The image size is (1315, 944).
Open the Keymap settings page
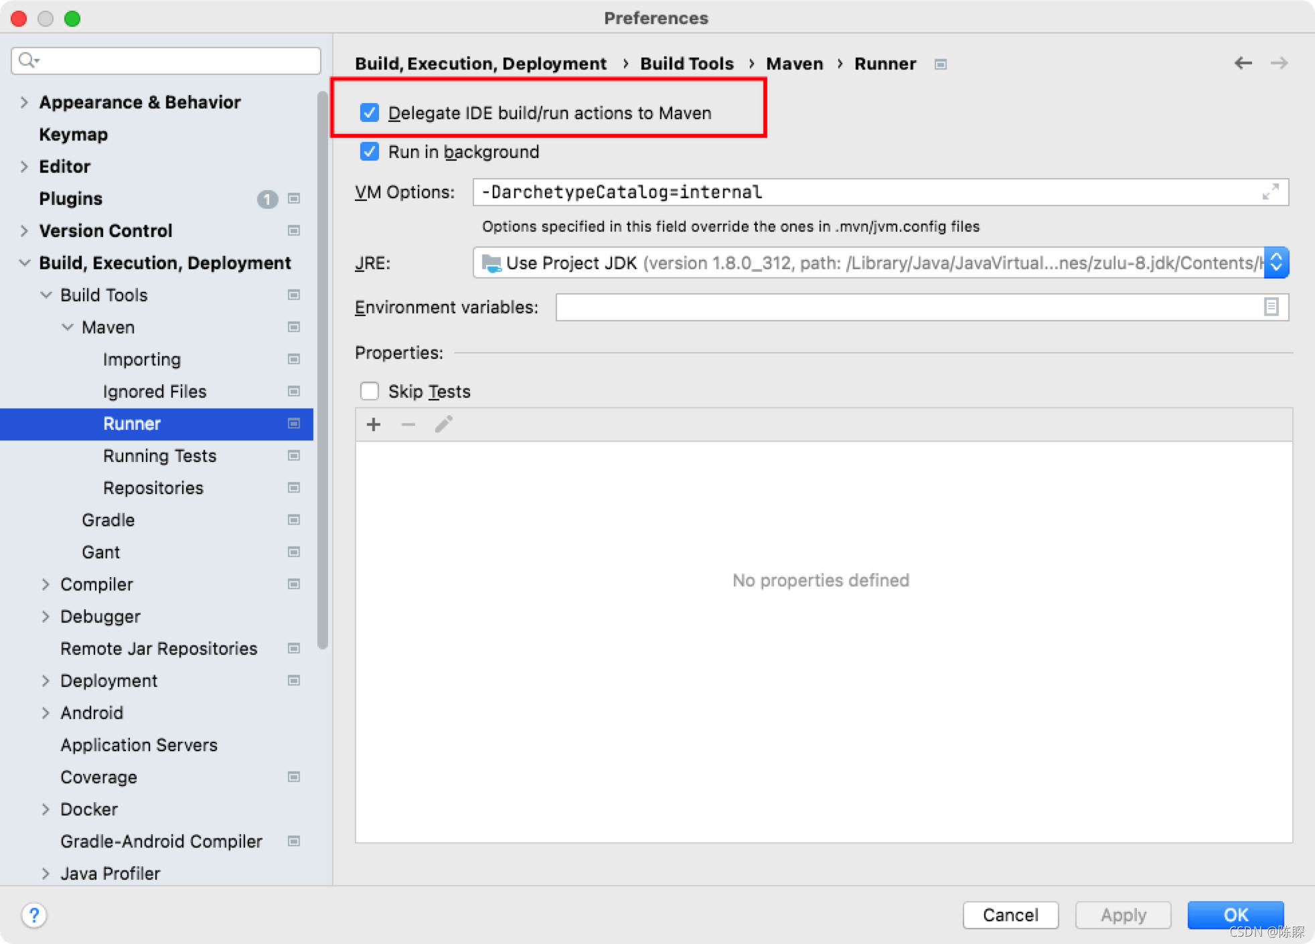coord(73,135)
